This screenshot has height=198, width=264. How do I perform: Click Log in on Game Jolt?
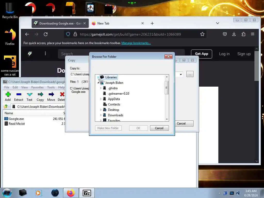pyautogui.click(x=224, y=54)
